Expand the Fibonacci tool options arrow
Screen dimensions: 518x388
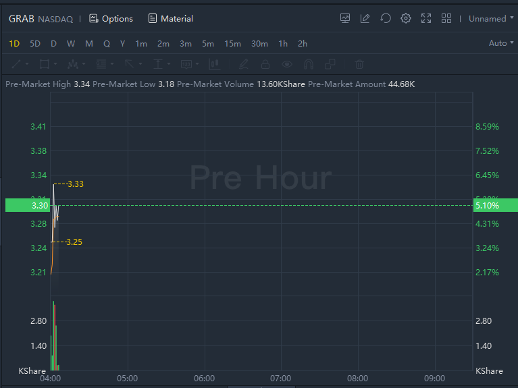tap(112, 63)
